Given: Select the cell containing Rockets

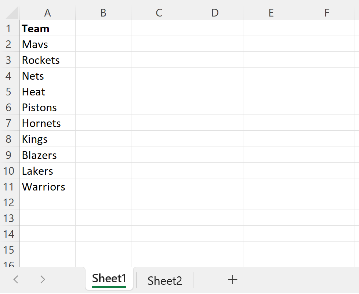Looking at the screenshot, I should 47,60.
